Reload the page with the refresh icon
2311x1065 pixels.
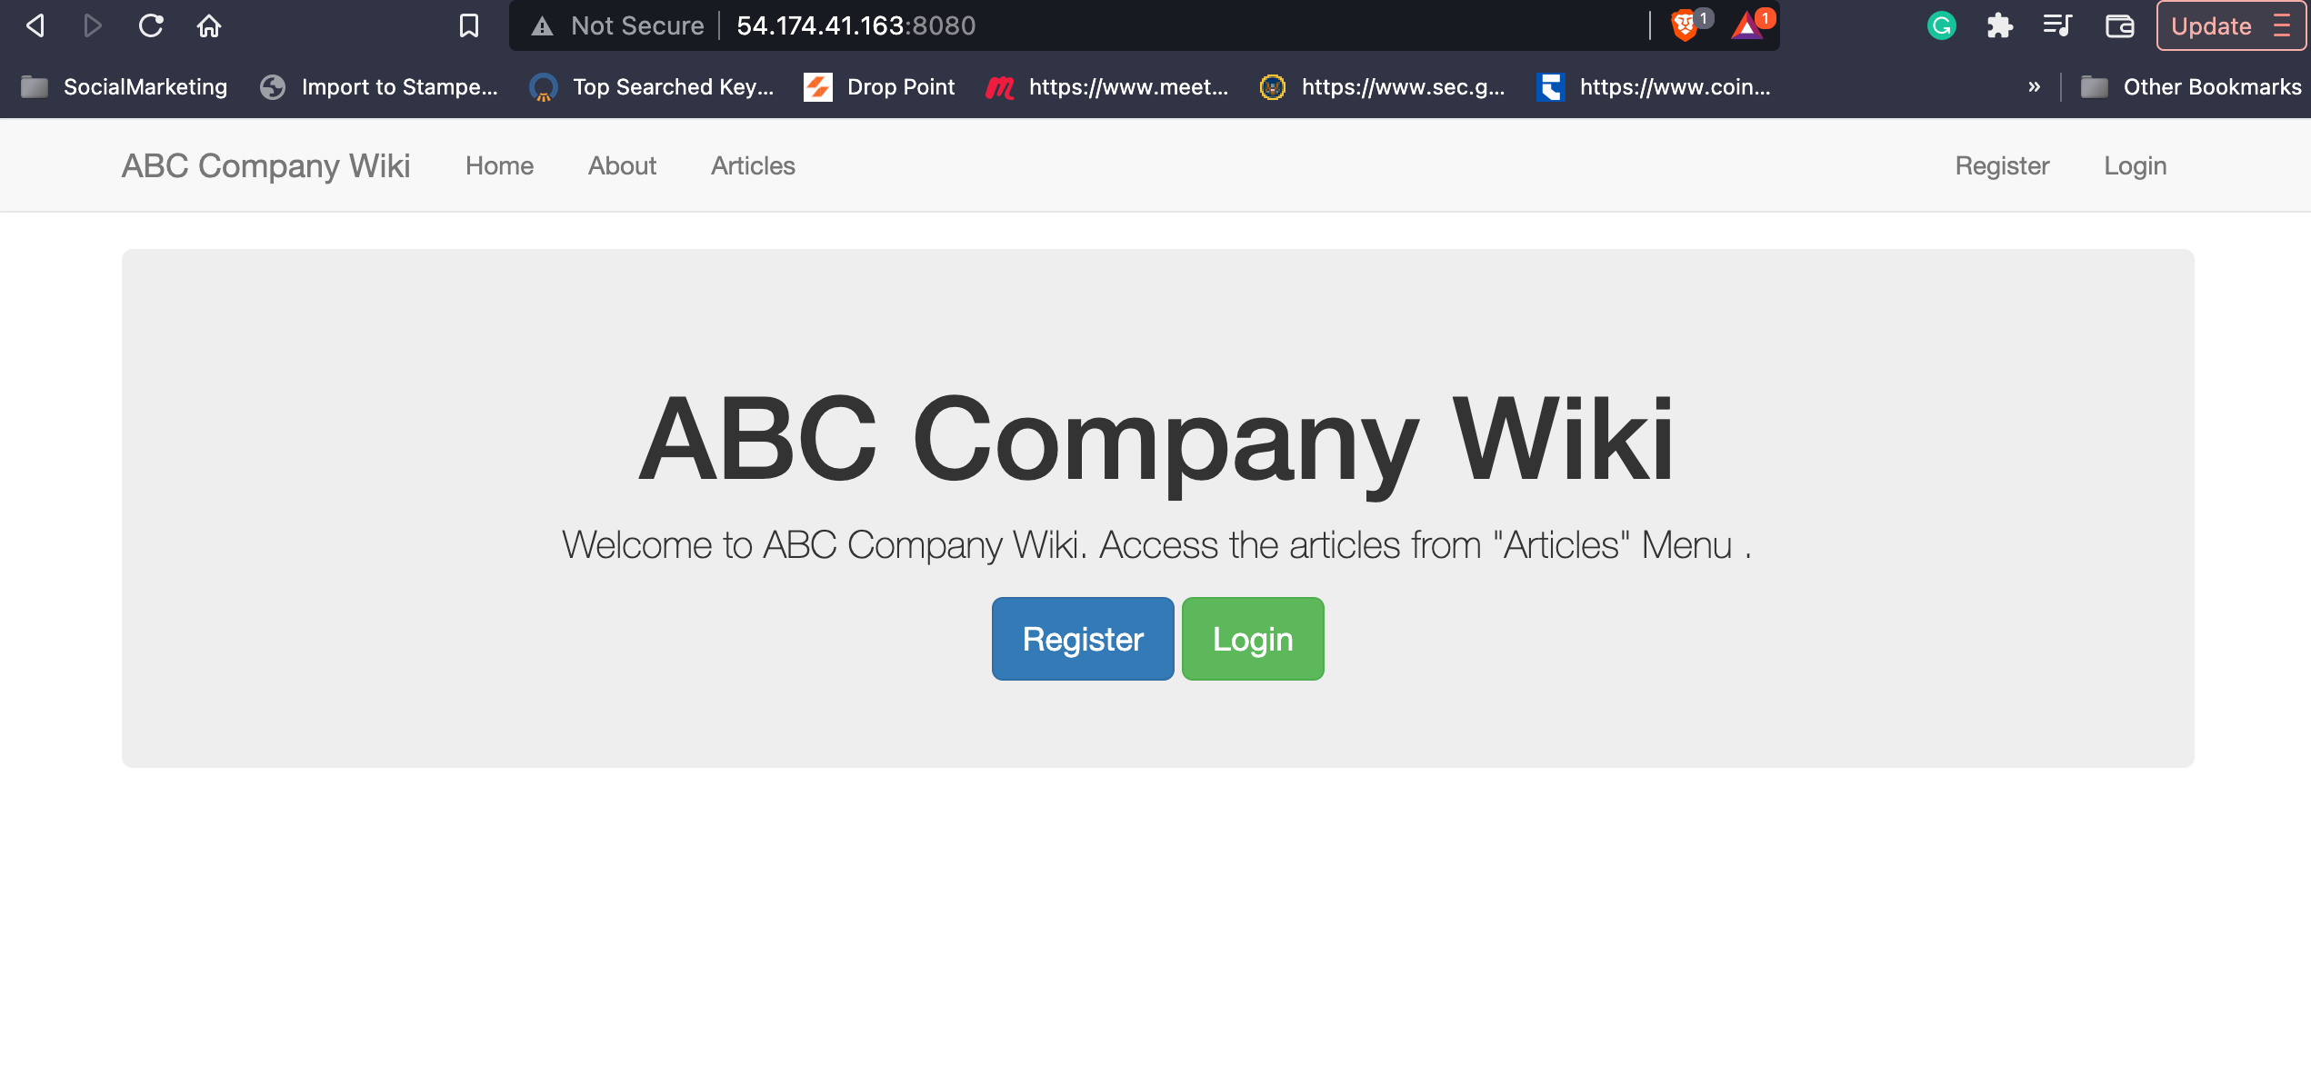[151, 25]
